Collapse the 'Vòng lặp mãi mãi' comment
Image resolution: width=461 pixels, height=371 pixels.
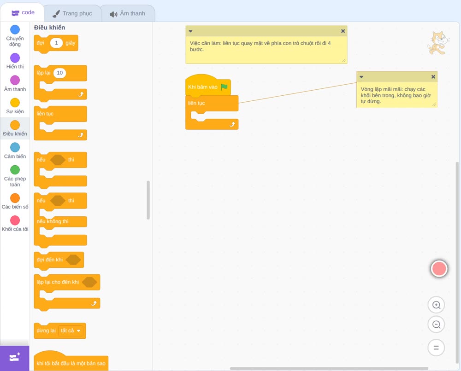tap(361, 77)
